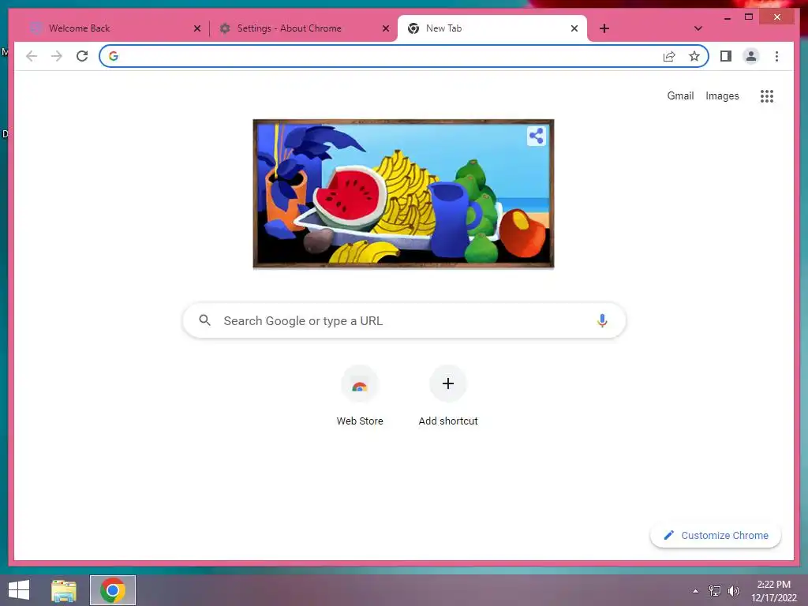Go back using the back arrow
The height and width of the screenshot is (606, 808).
pos(32,56)
